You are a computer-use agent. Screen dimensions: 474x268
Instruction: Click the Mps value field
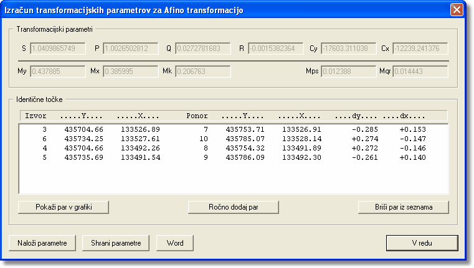(x=348, y=71)
